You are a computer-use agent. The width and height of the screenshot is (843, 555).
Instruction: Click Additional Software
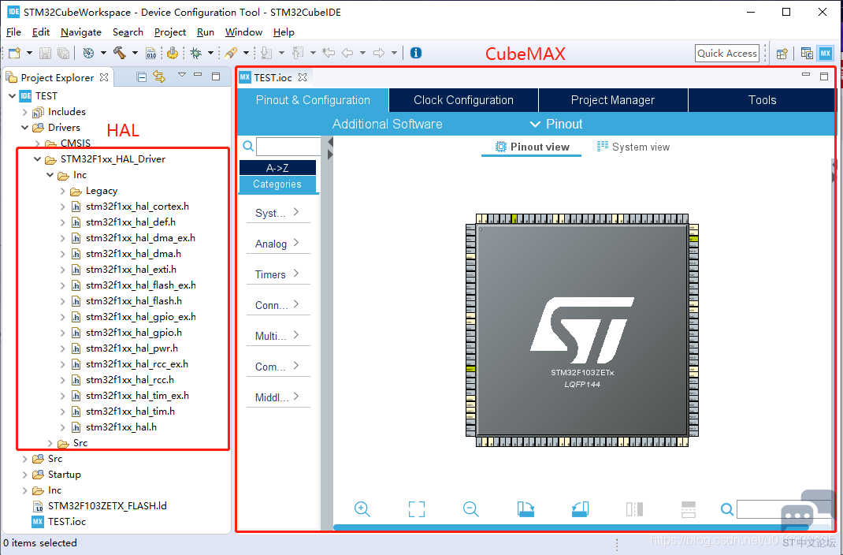(x=387, y=125)
